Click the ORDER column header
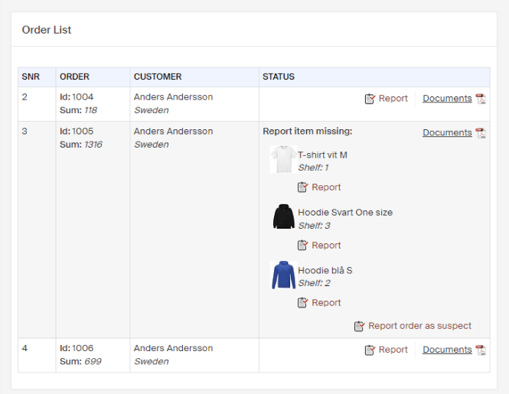The width and height of the screenshot is (509, 394). click(74, 77)
